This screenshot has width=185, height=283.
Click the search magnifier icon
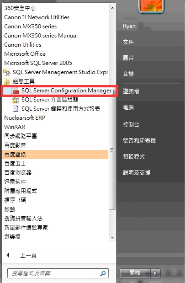click(103, 273)
